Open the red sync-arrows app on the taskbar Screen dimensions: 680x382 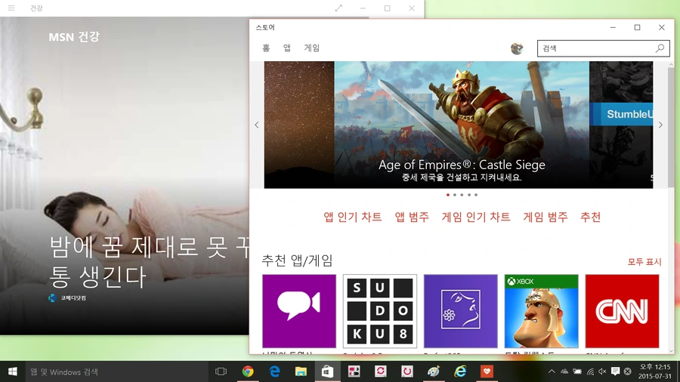(381, 371)
